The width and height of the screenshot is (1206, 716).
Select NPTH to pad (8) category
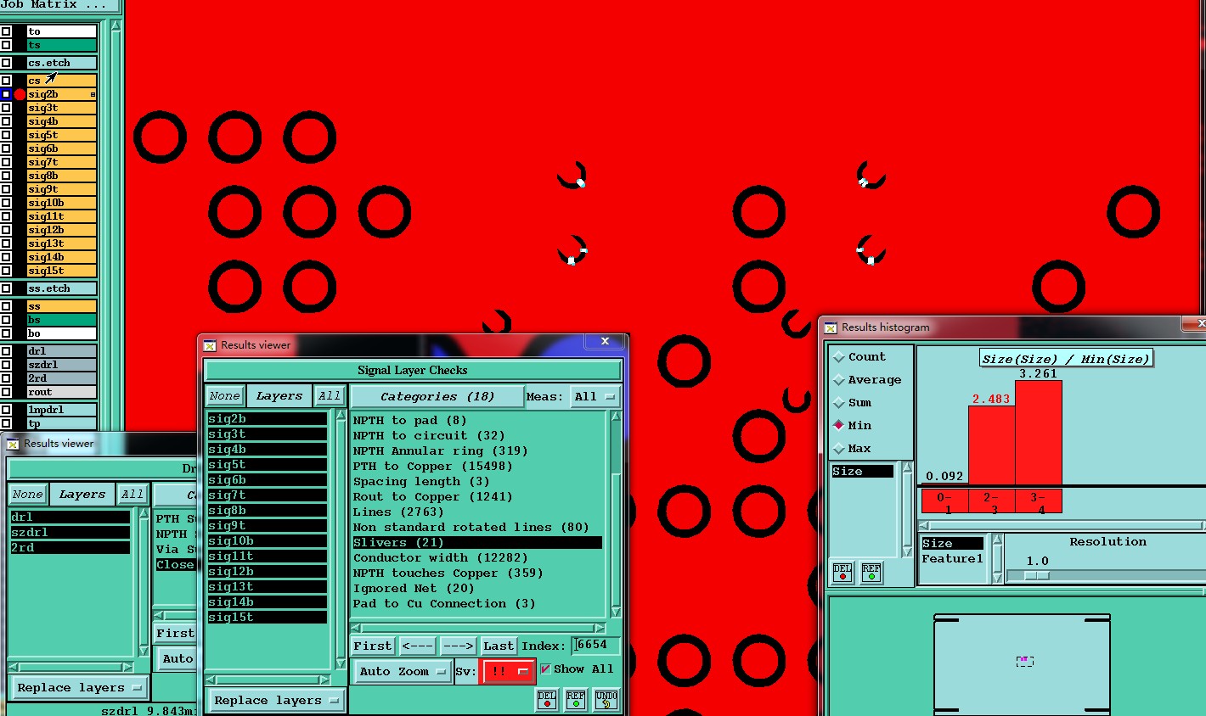(410, 421)
